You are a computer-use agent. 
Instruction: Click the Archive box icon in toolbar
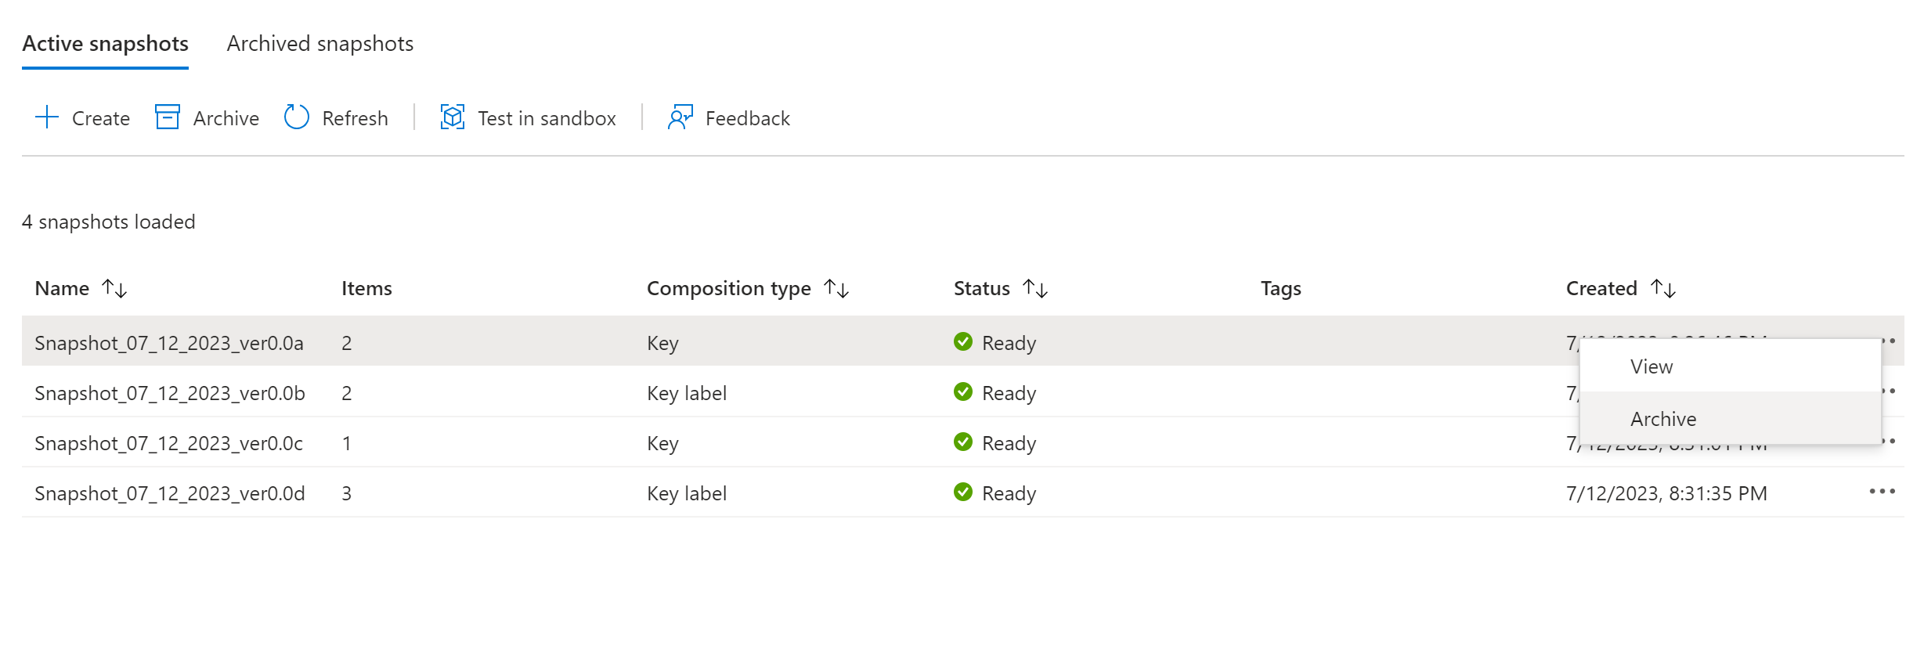pos(168,117)
